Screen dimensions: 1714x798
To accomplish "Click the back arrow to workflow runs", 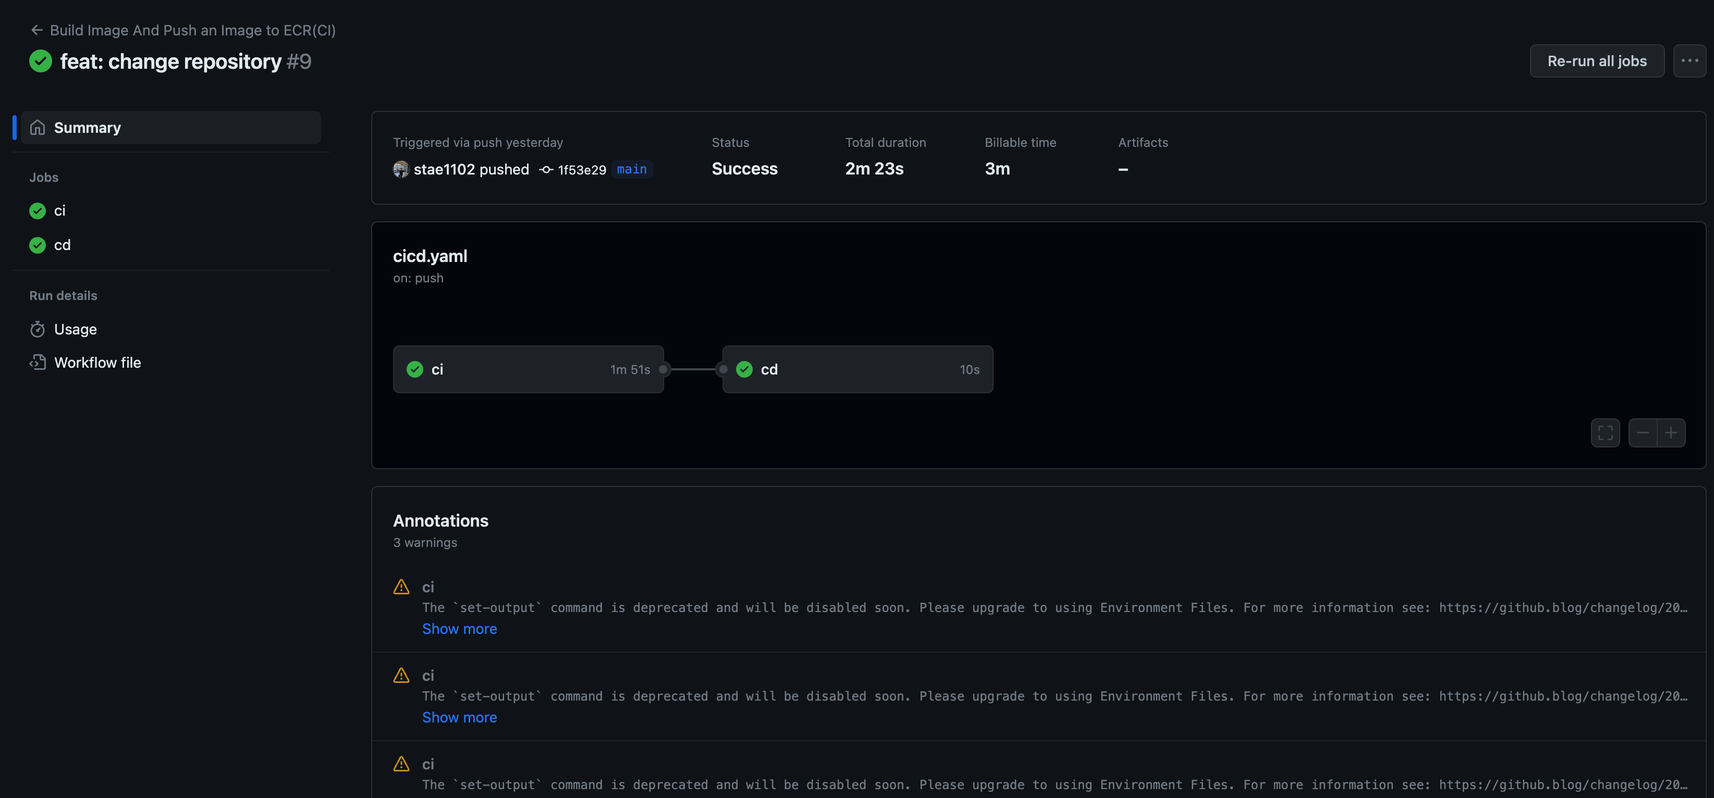I will tap(36, 30).
